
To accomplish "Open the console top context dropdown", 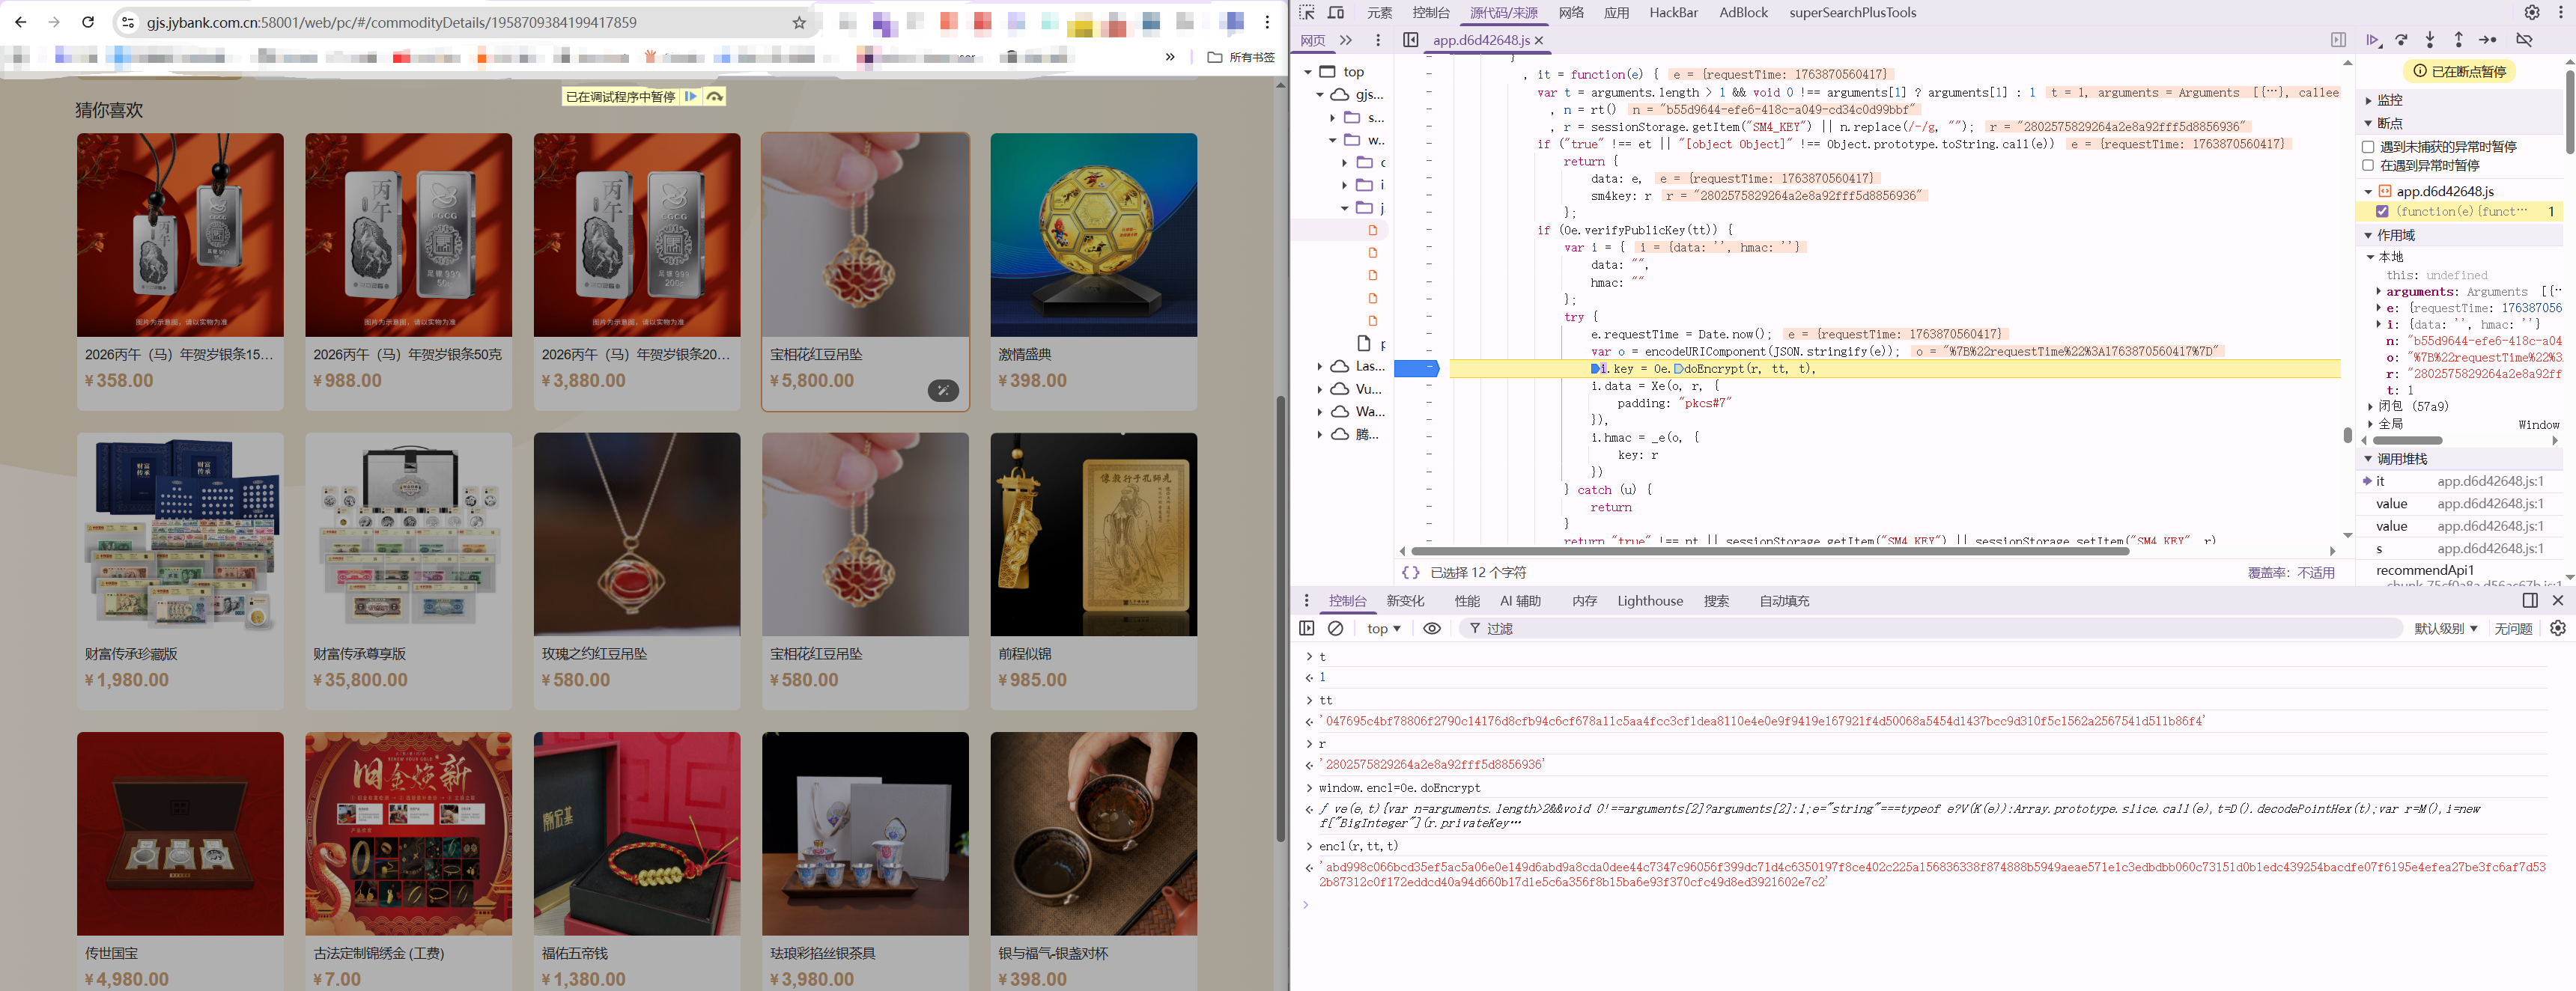I will coord(1383,628).
